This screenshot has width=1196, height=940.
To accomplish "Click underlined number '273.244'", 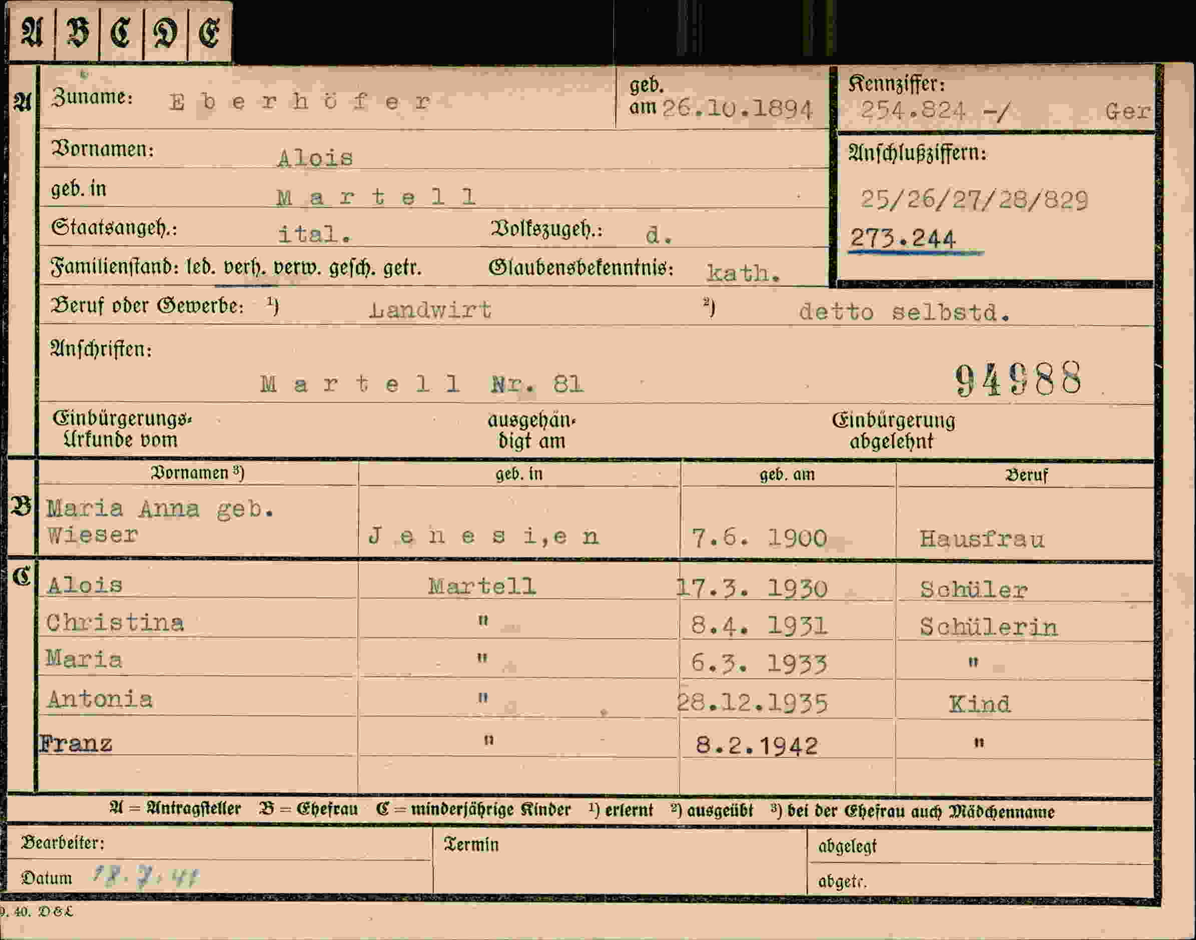I will point(903,239).
